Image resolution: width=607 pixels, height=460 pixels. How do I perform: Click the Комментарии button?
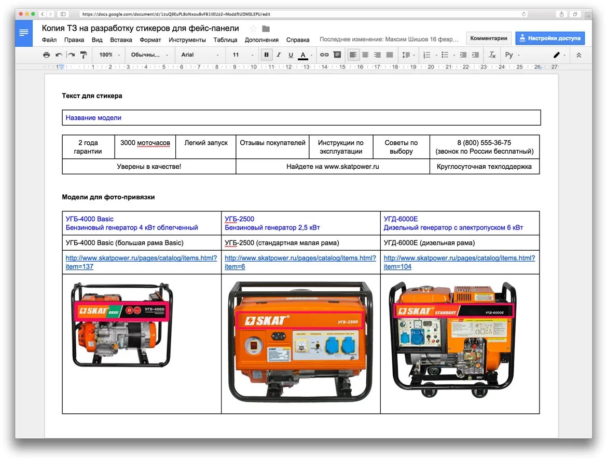(x=489, y=38)
